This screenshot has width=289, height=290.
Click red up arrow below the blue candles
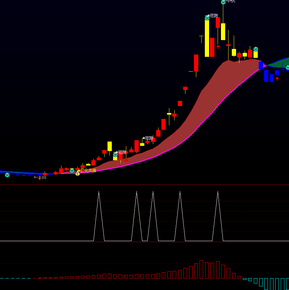(277, 78)
